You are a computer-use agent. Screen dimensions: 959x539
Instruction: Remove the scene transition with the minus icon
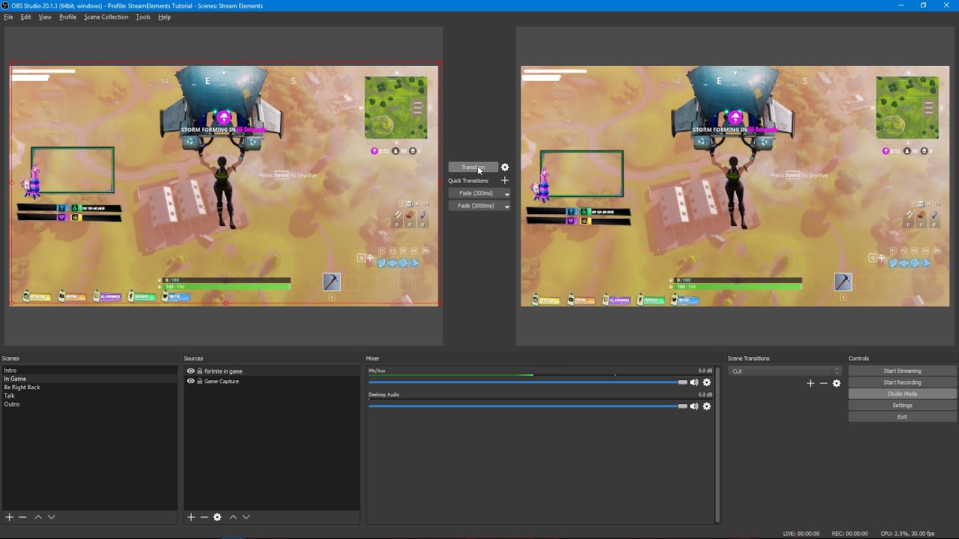[823, 383]
